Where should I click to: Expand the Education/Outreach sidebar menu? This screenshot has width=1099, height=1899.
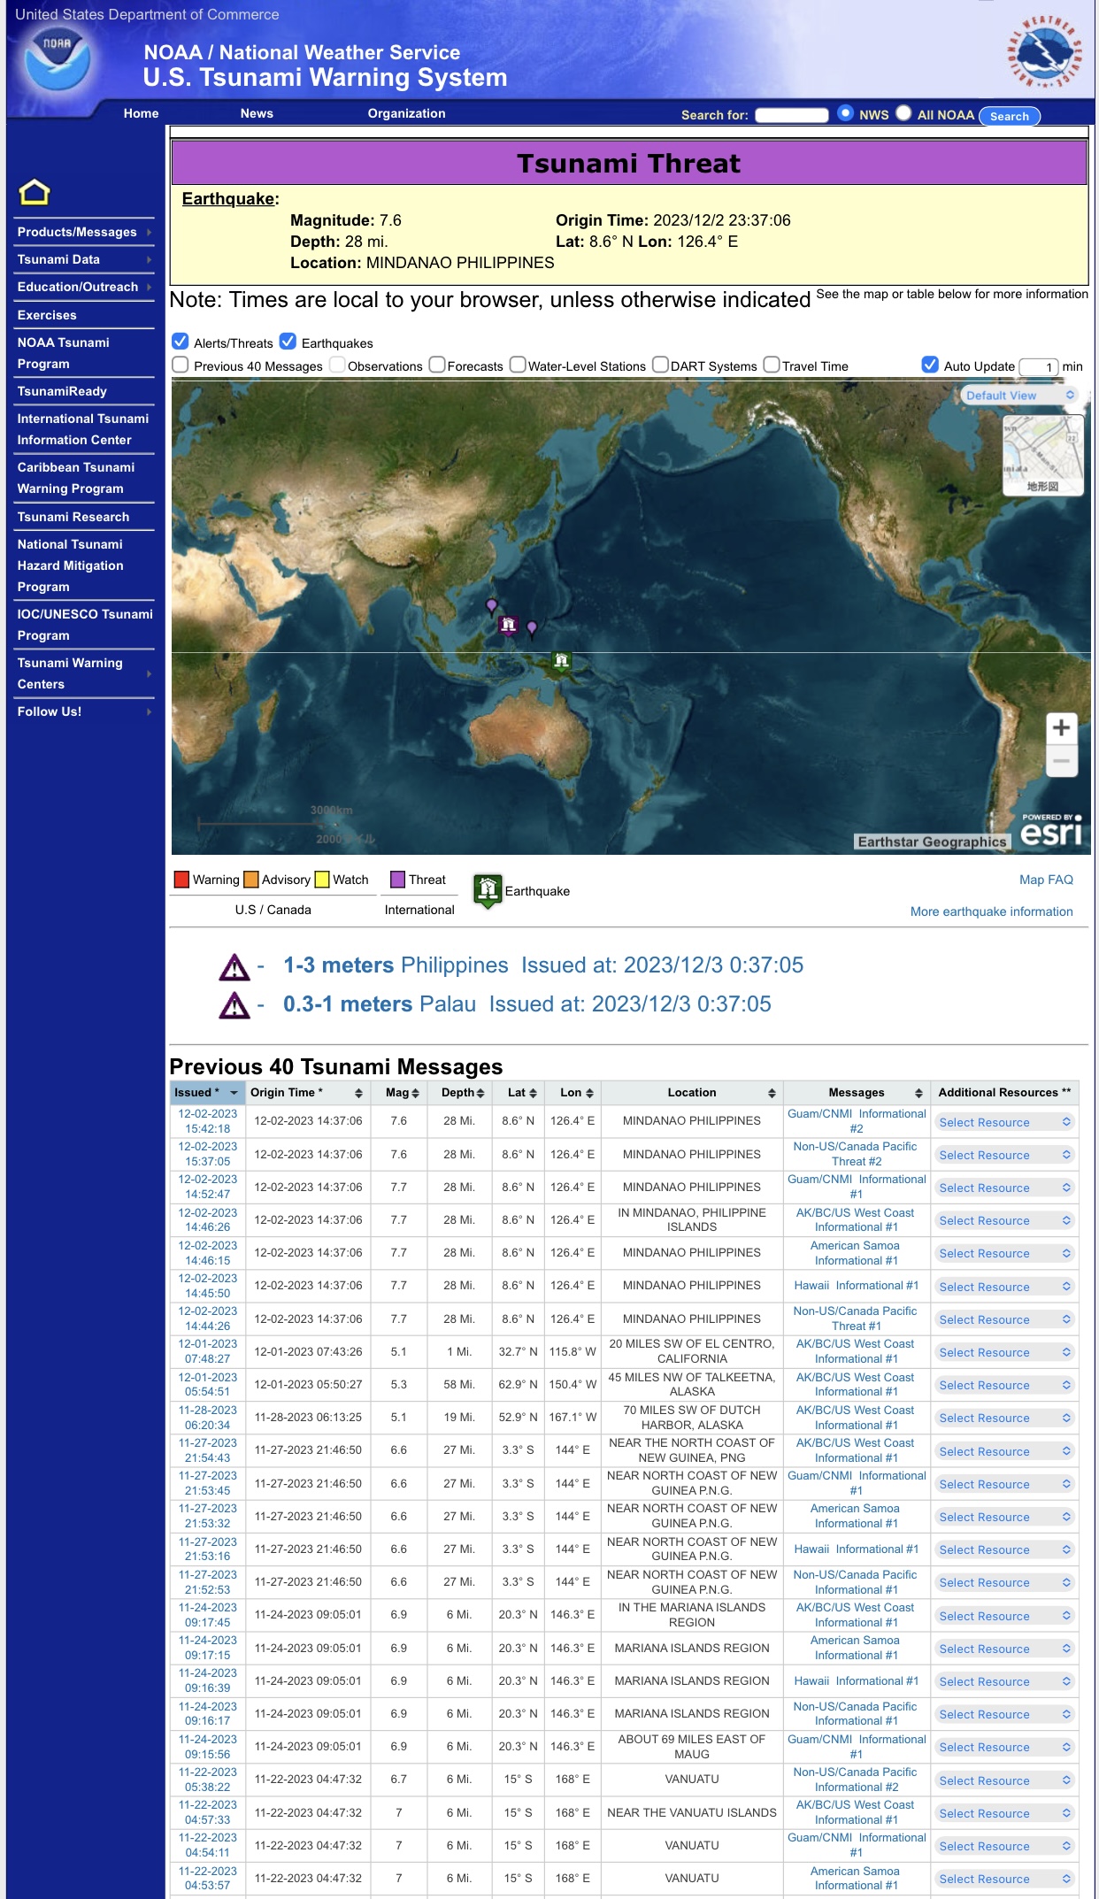point(84,287)
